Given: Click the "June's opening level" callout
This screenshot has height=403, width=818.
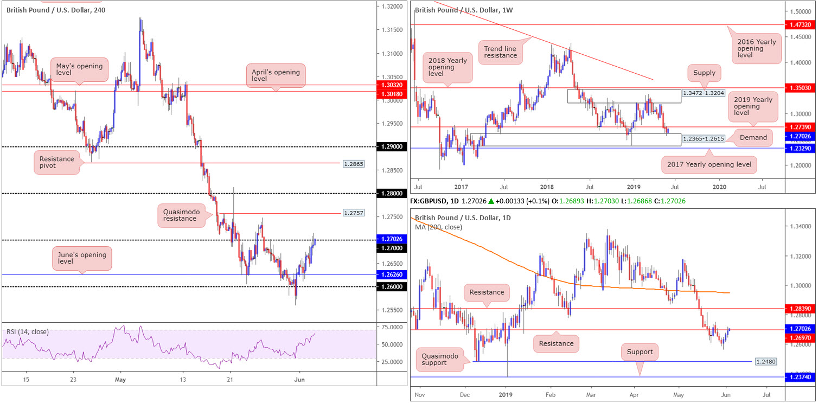Looking at the screenshot, I should pyautogui.click(x=82, y=258).
